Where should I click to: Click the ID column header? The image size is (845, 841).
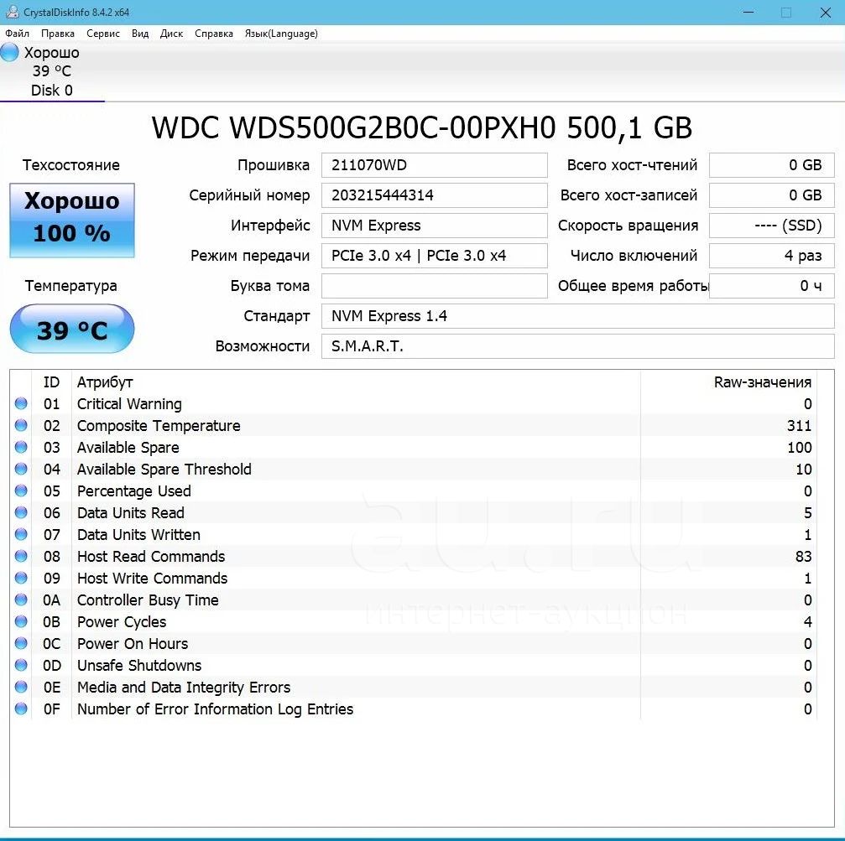[51, 382]
